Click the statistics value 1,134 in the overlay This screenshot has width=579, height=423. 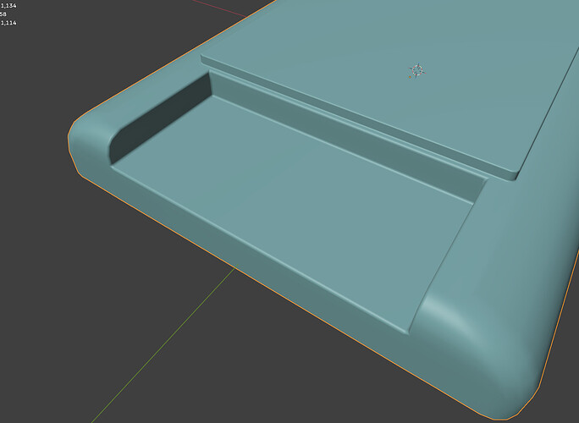(x=8, y=6)
